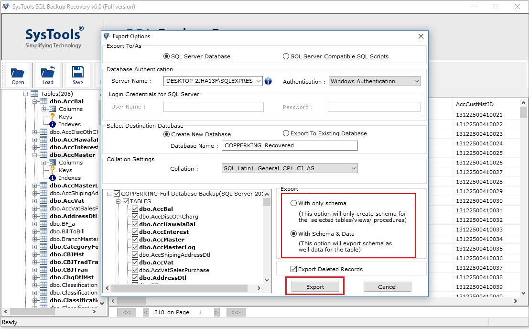The image size is (529, 329).
Task: Click the dbo.ChqDtlMst table icon
Action: (43, 277)
